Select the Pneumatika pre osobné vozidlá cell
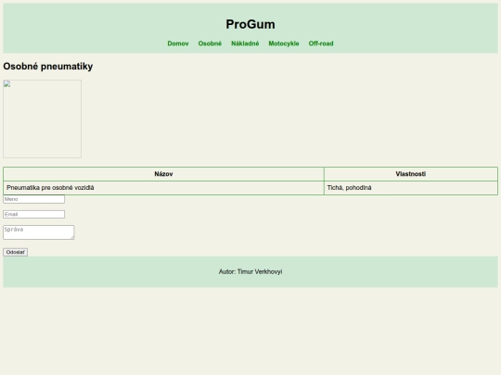Image resolution: width=501 pixels, height=375 pixels. [x=163, y=188]
